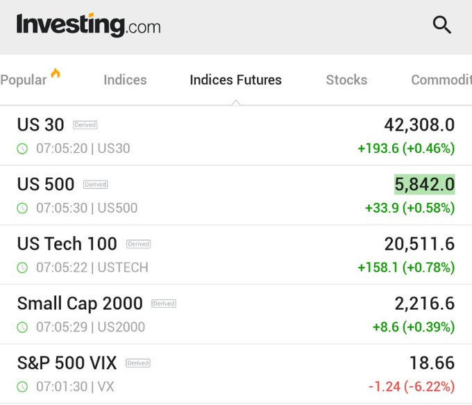Tap the flame icon beside Popular

click(56, 73)
